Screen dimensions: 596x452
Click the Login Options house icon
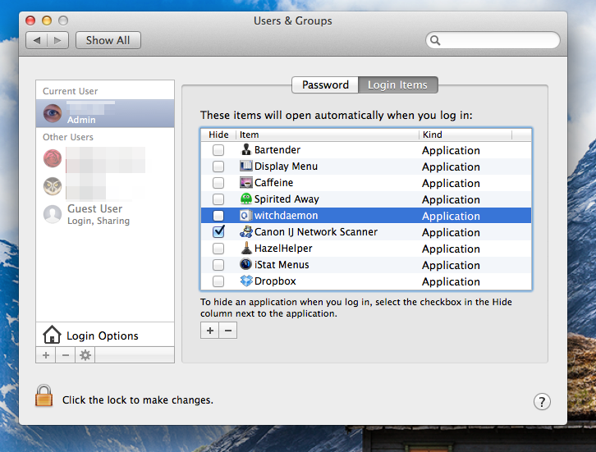tap(52, 335)
